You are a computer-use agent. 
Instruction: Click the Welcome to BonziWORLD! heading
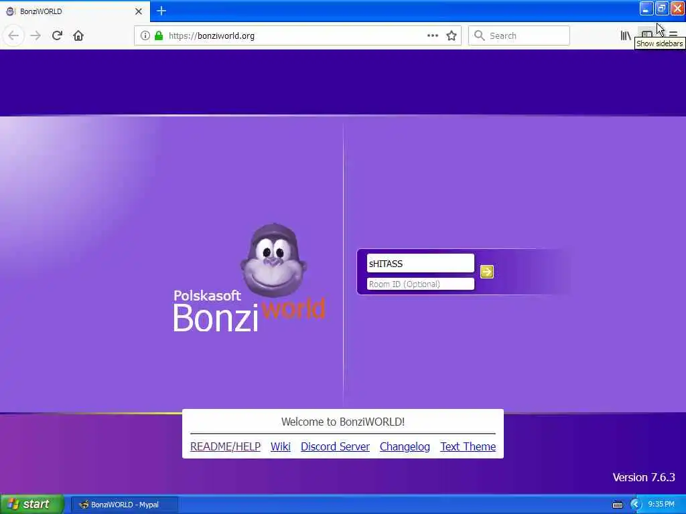(x=342, y=422)
